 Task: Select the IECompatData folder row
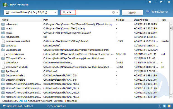coord(85,50)
